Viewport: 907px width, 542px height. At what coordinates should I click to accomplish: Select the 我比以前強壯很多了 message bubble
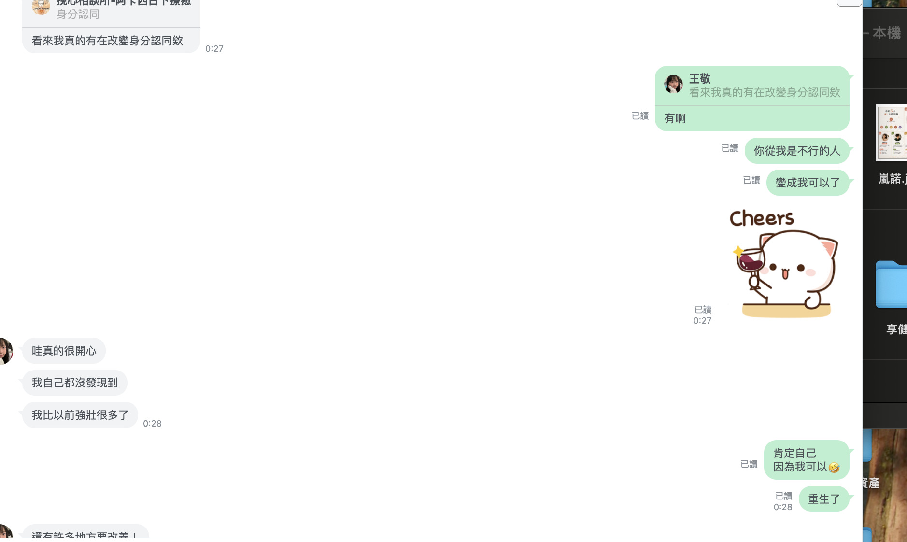[x=80, y=415]
